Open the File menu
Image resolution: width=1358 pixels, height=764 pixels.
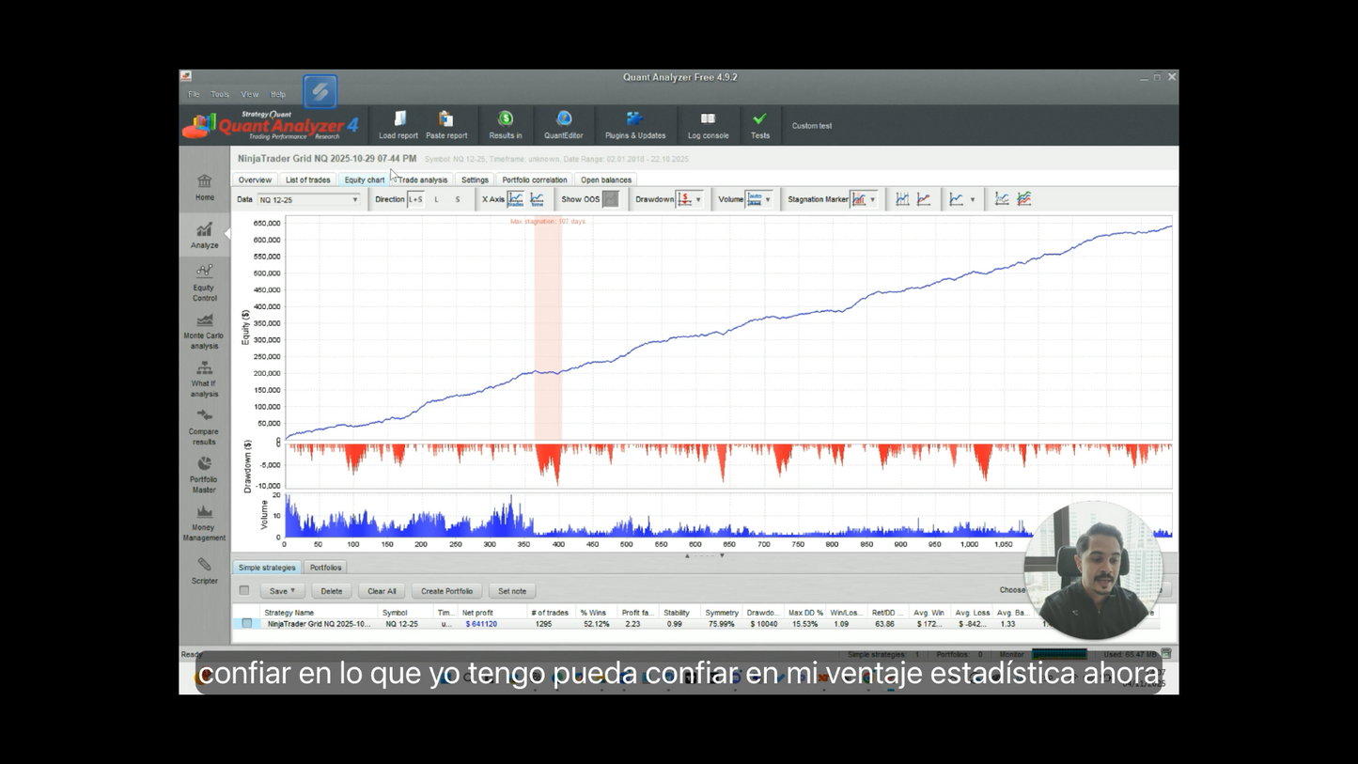(x=194, y=94)
